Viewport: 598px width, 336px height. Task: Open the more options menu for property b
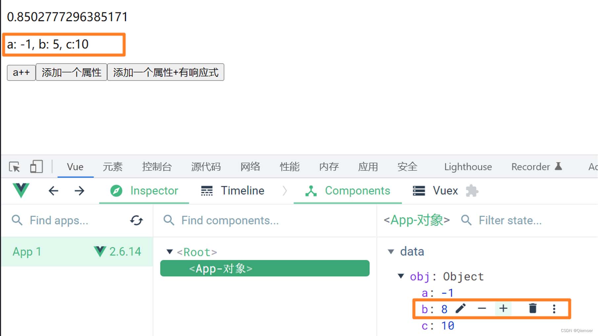click(x=554, y=309)
